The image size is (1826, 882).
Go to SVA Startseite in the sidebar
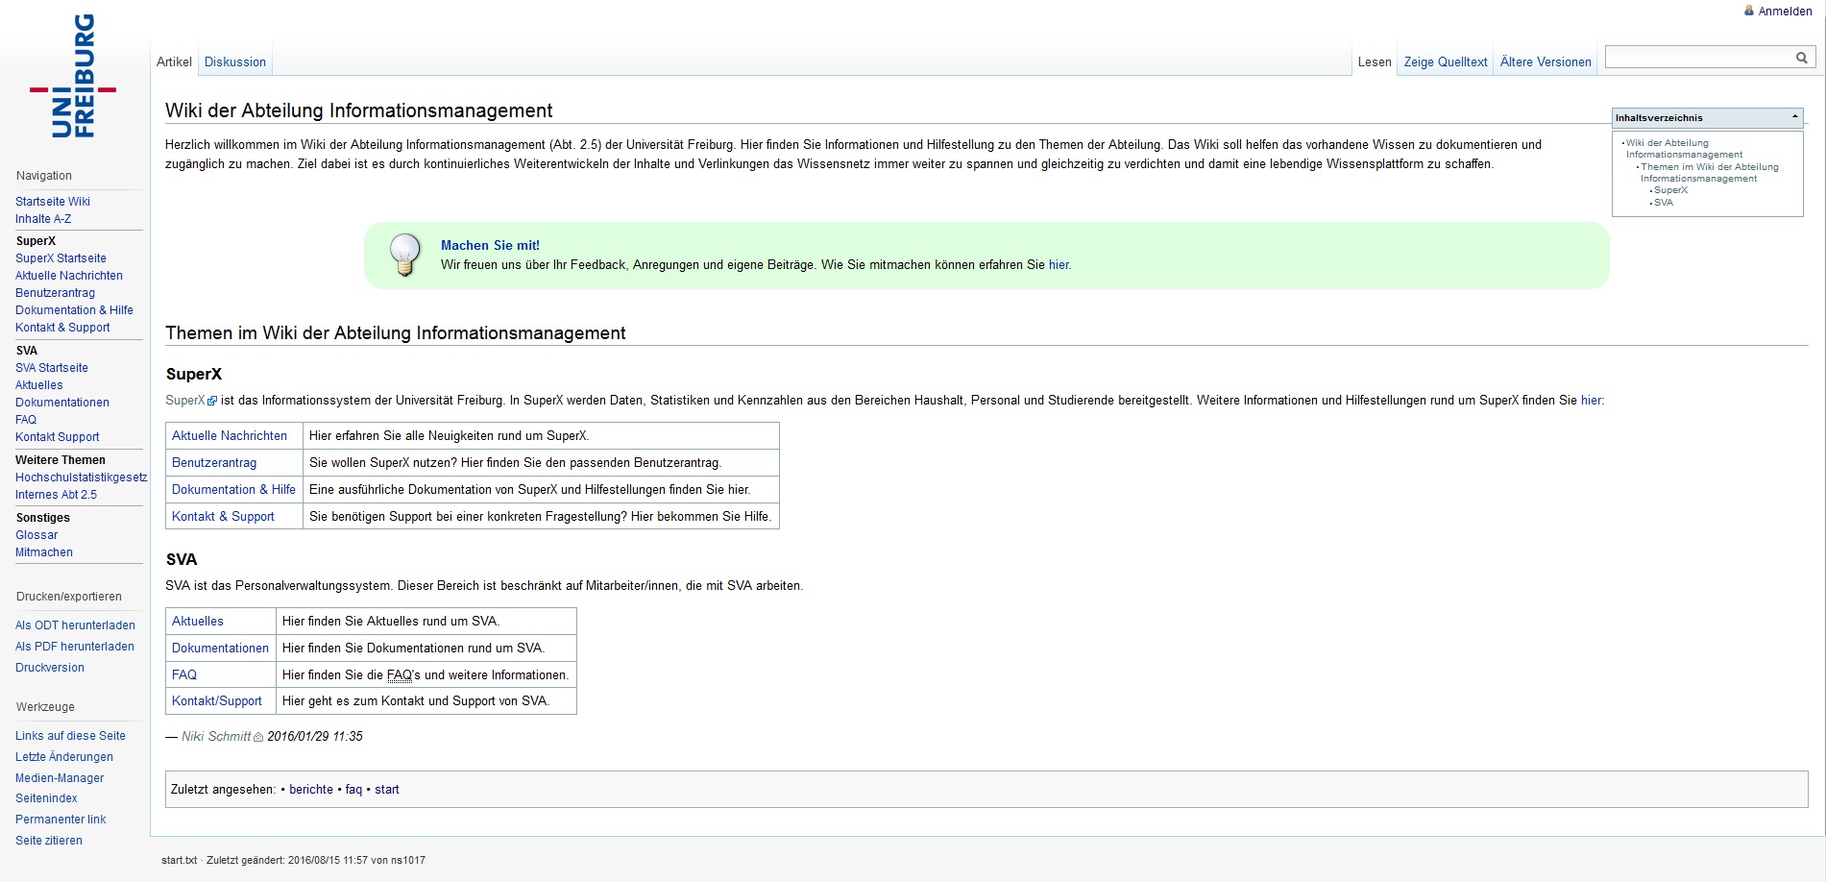pos(52,368)
